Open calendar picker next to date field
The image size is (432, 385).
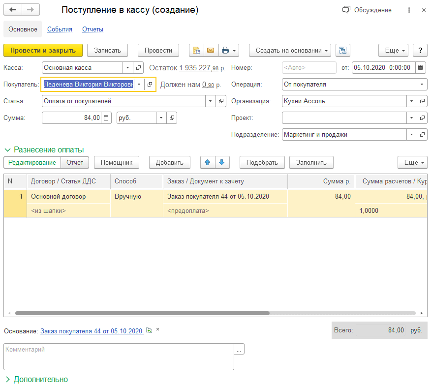coord(421,68)
